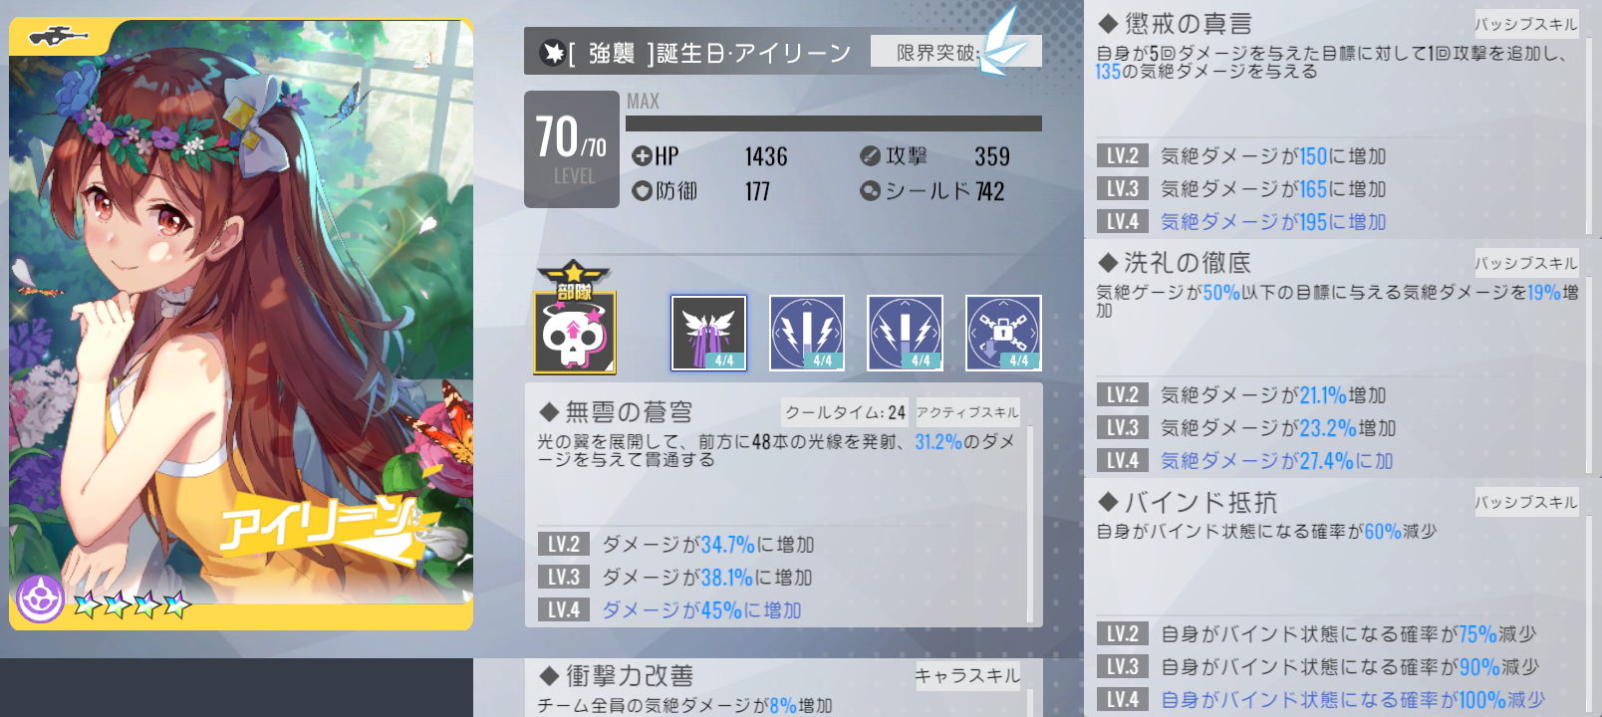This screenshot has height=717, width=1602.
Task: Click the skull squad skill icon
Action: 575,318
